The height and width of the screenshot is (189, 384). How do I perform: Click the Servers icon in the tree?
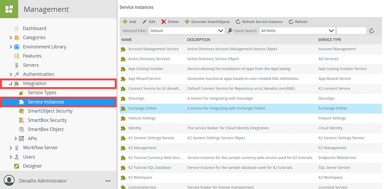coord(17,65)
